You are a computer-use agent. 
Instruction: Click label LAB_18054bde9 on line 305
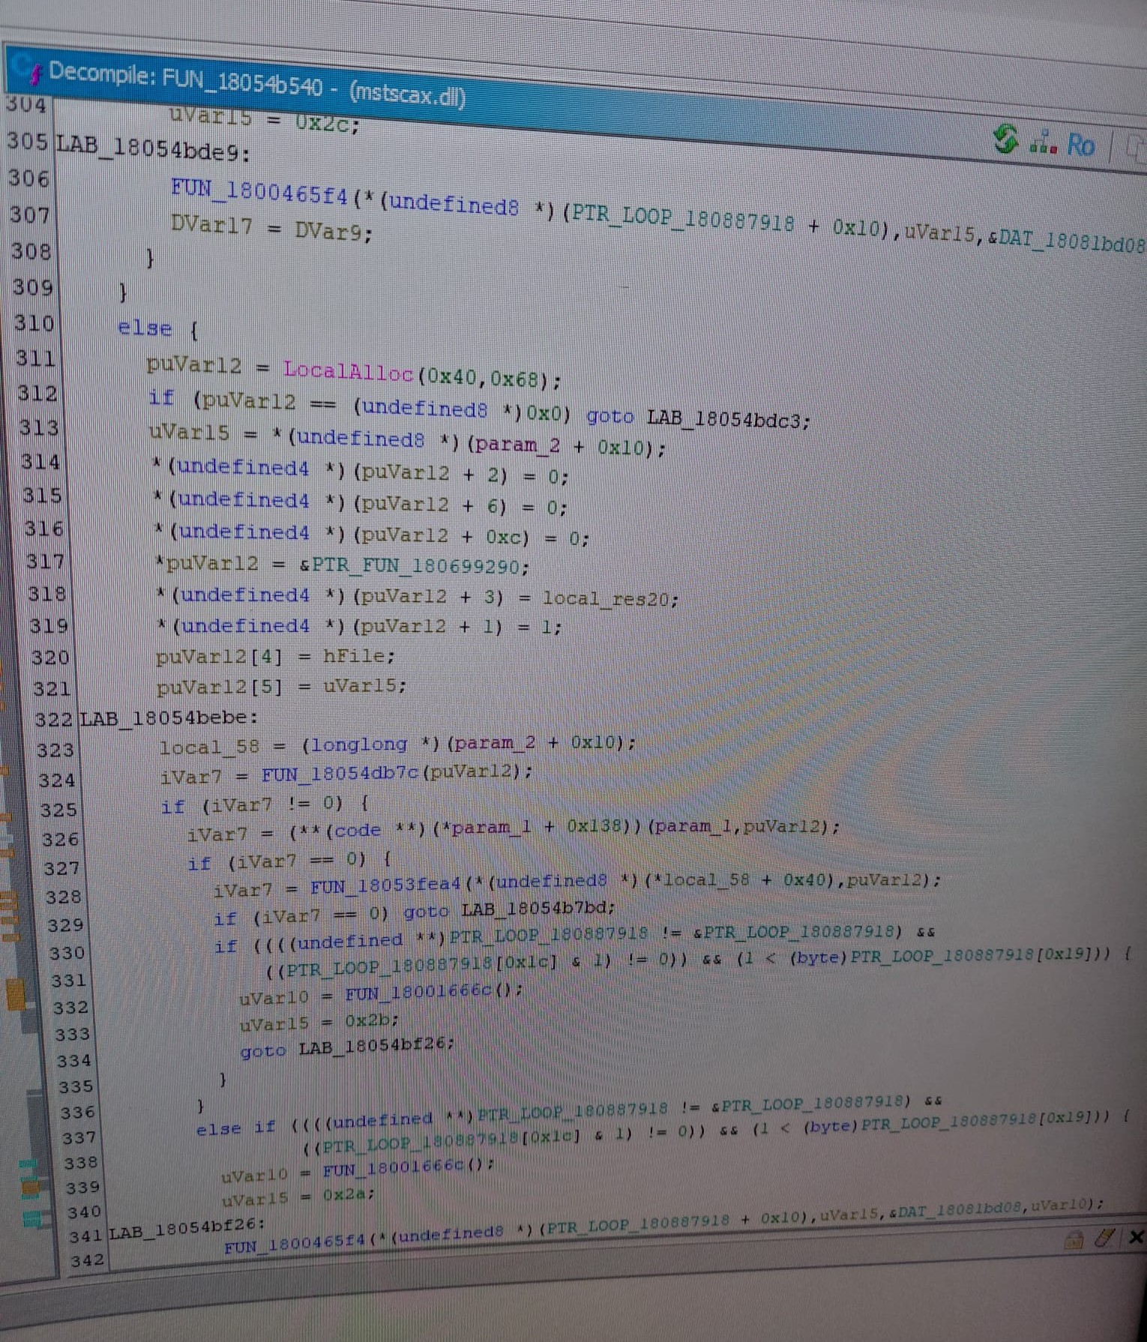tap(154, 147)
